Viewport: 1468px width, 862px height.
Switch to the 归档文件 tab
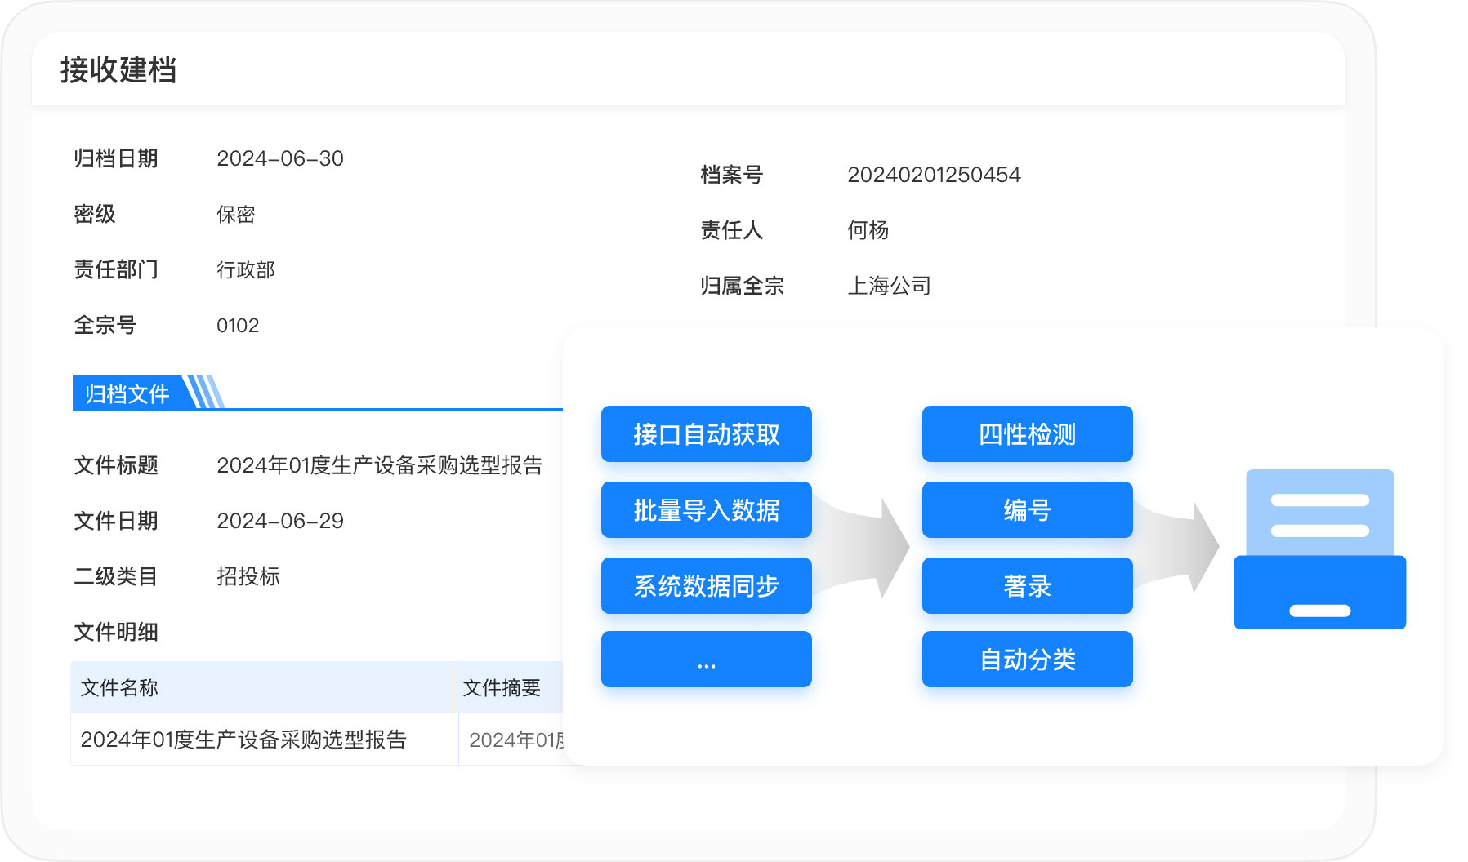pos(127,394)
